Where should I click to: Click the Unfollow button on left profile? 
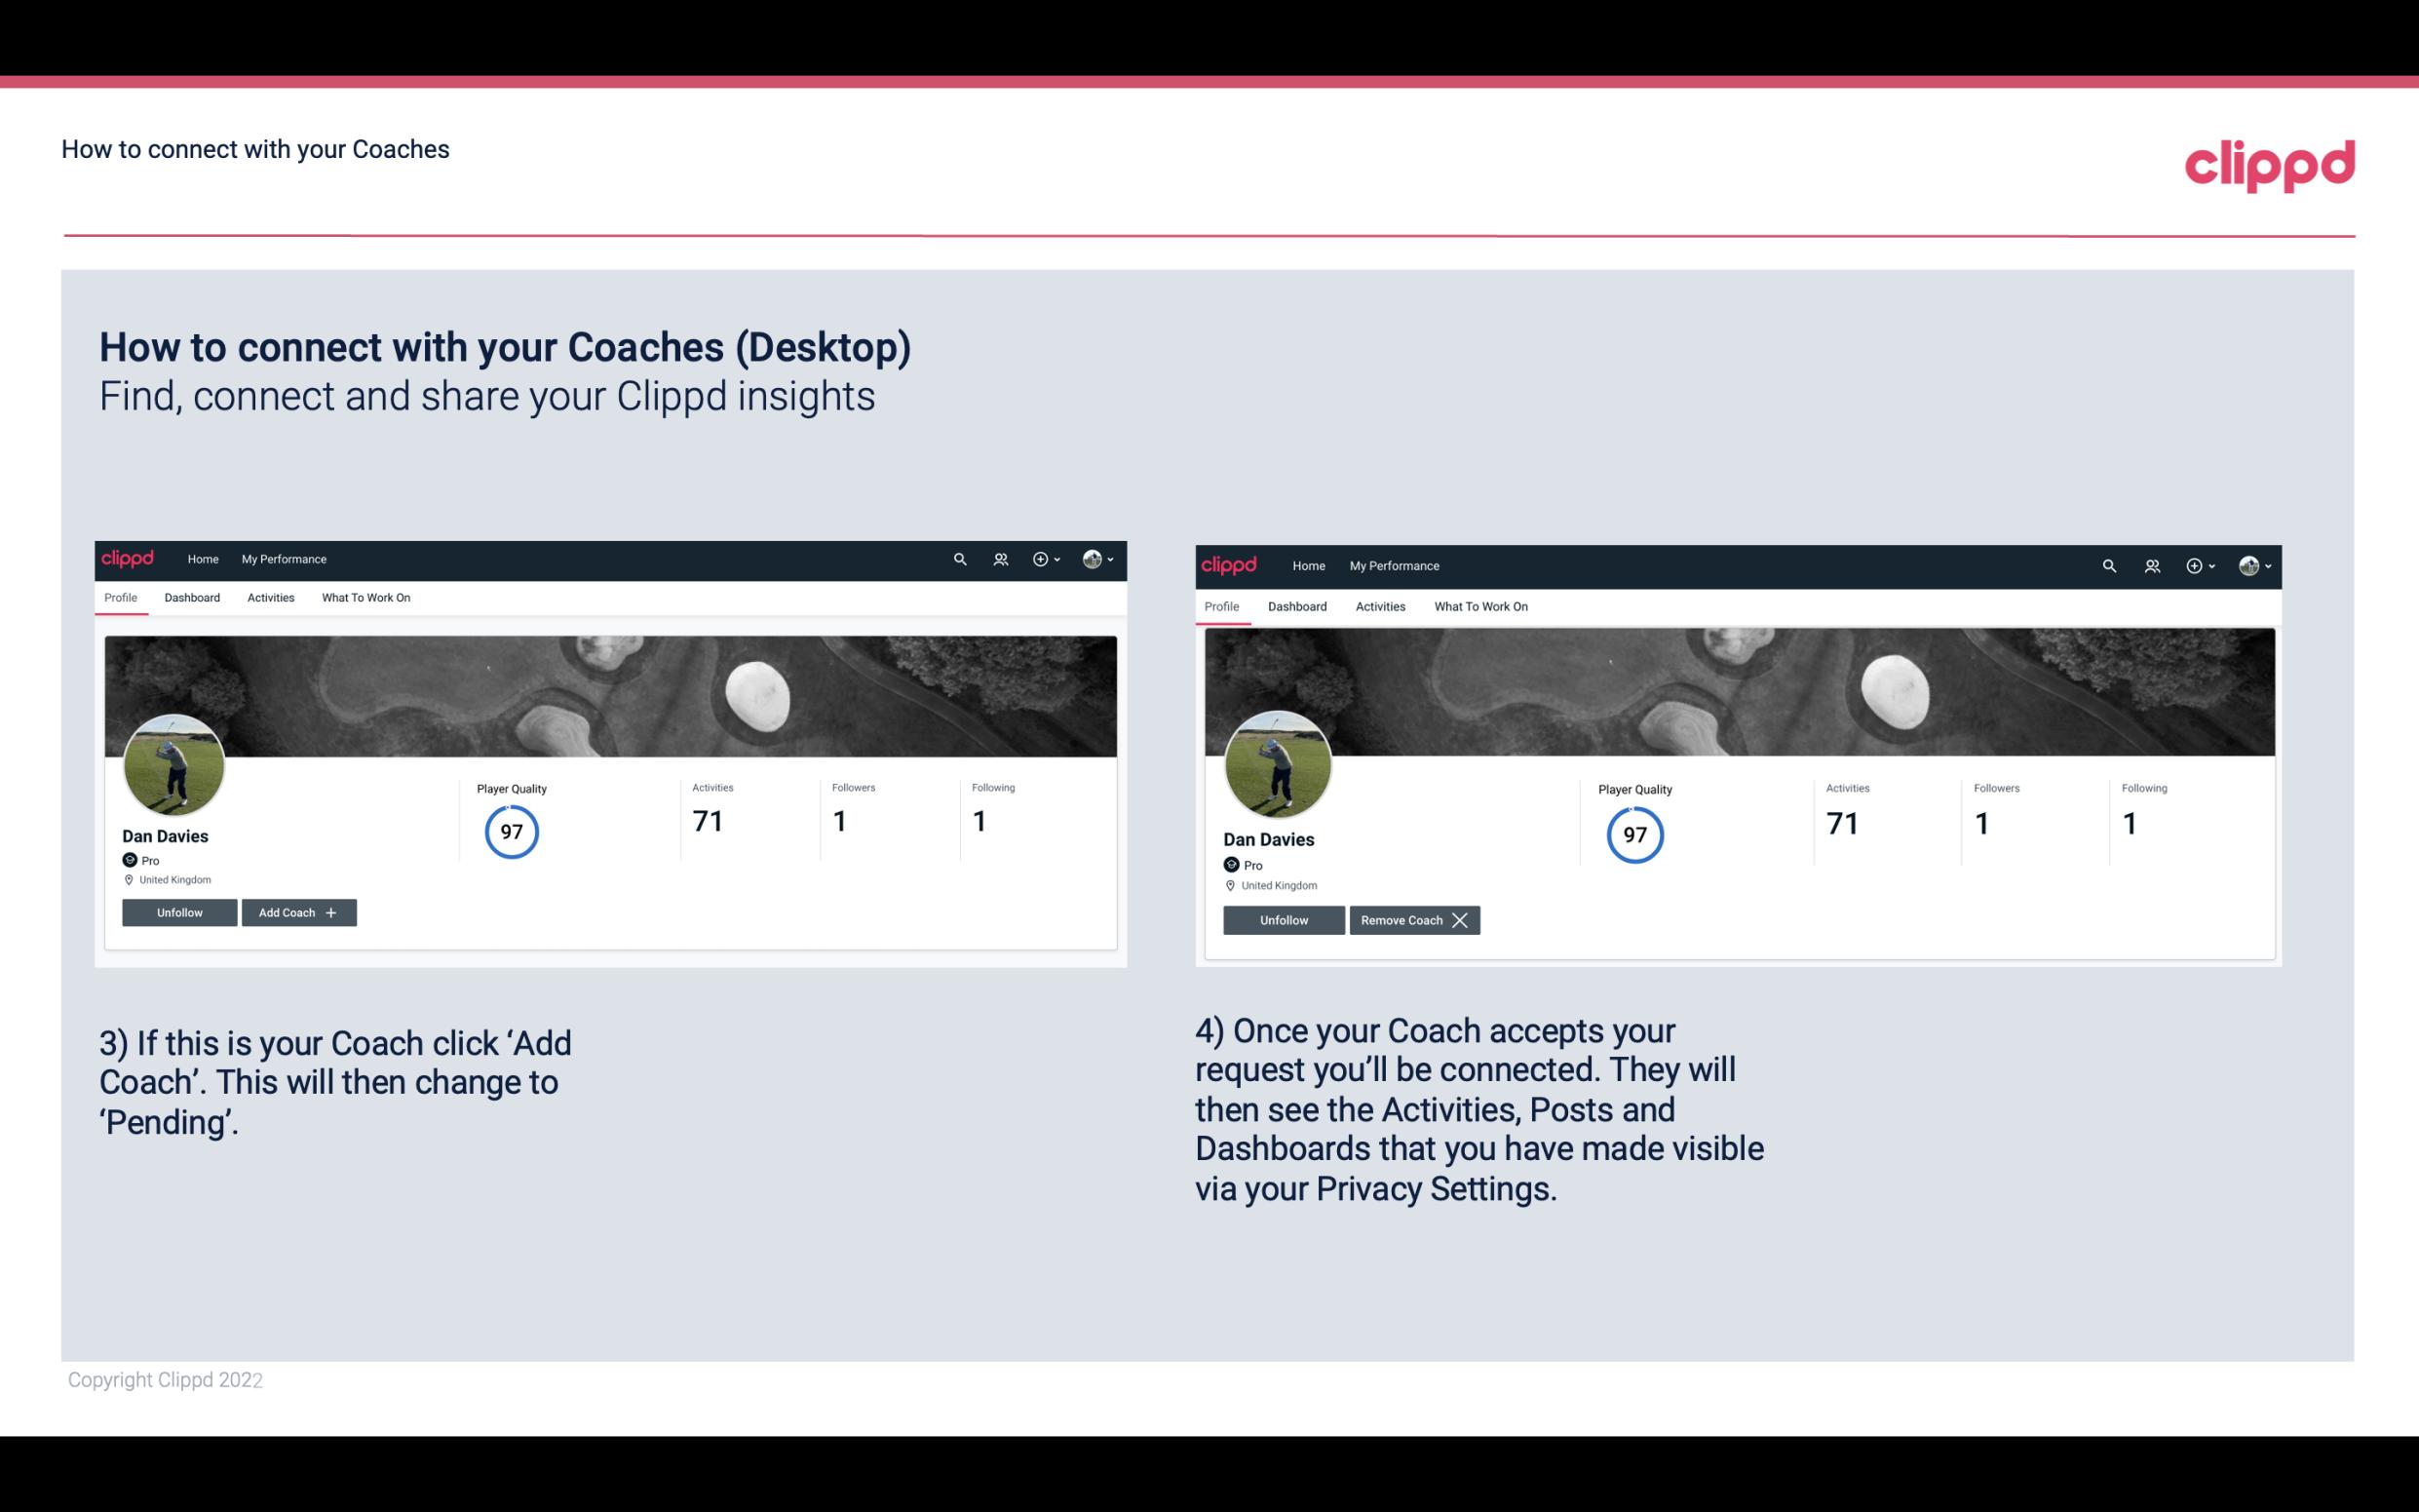179,911
